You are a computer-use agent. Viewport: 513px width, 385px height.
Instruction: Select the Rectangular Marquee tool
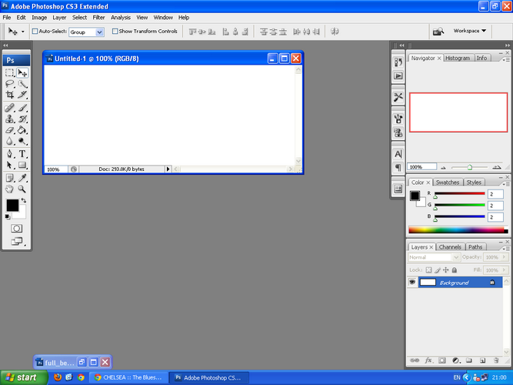(x=10, y=72)
